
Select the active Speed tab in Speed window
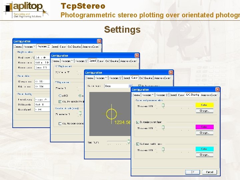tap(92, 61)
